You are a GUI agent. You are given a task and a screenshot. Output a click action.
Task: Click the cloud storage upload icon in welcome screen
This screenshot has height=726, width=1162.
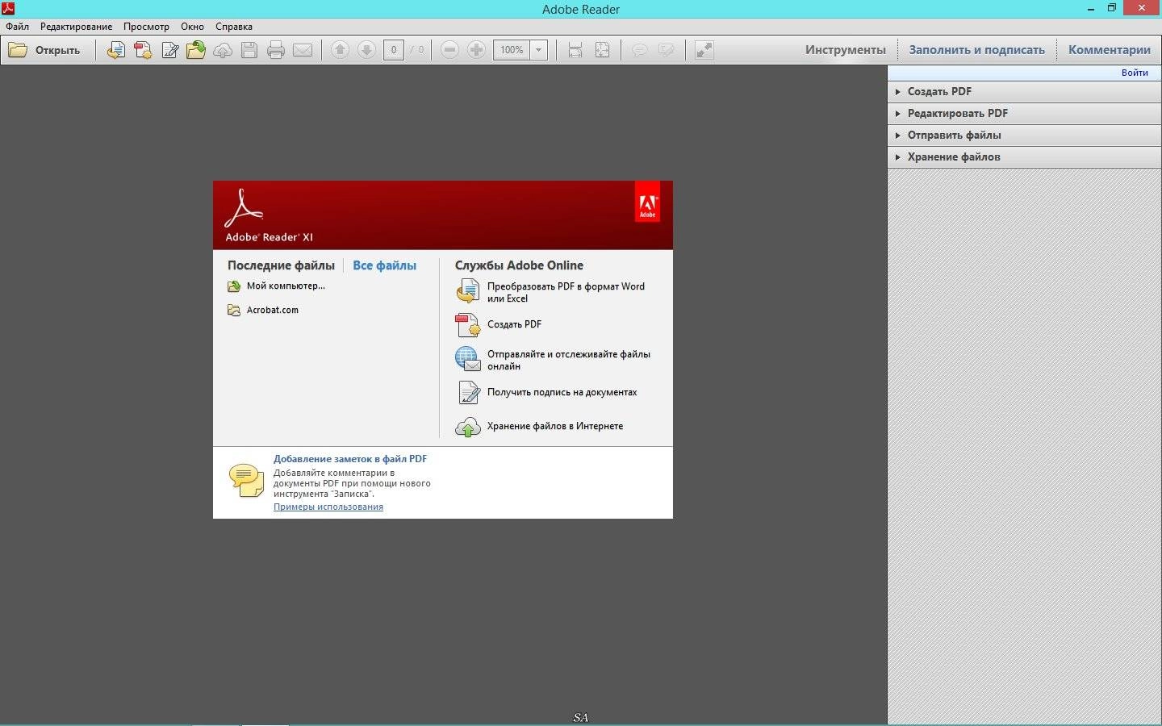click(x=468, y=428)
